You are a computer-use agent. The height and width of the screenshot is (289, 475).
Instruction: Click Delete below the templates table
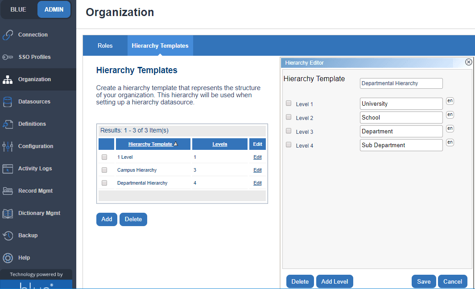pyautogui.click(x=133, y=219)
